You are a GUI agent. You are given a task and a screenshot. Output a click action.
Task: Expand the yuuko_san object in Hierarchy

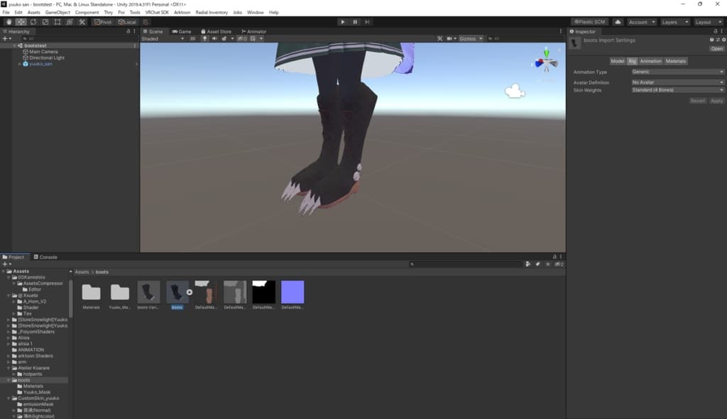(19, 64)
